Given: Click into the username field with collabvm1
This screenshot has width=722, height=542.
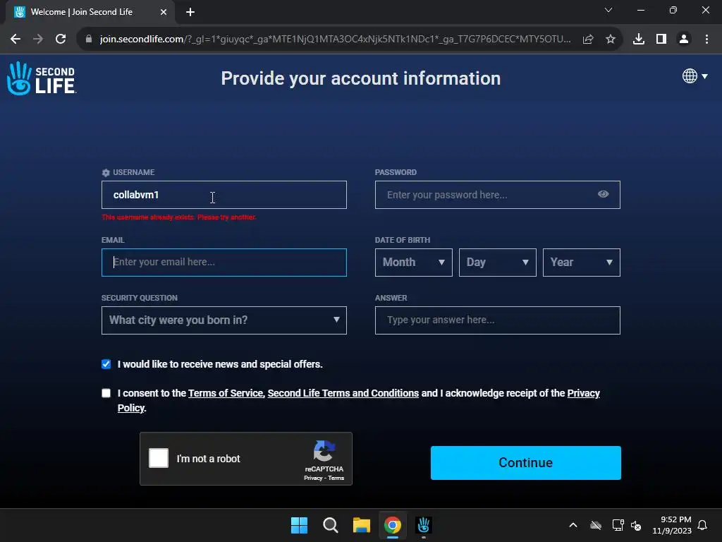Looking at the screenshot, I should coord(224,195).
